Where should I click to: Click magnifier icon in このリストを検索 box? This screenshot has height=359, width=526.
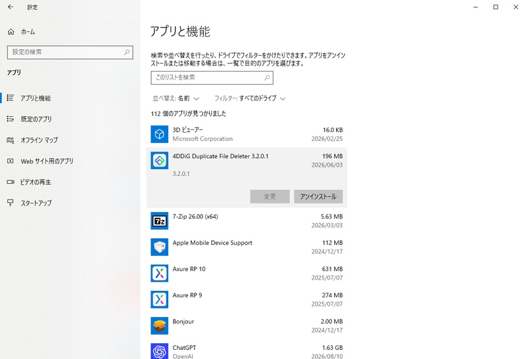coord(267,77)
